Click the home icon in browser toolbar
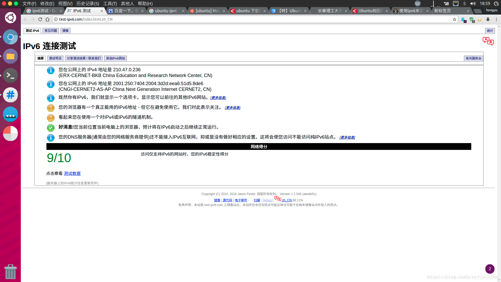 coord(47,19)
